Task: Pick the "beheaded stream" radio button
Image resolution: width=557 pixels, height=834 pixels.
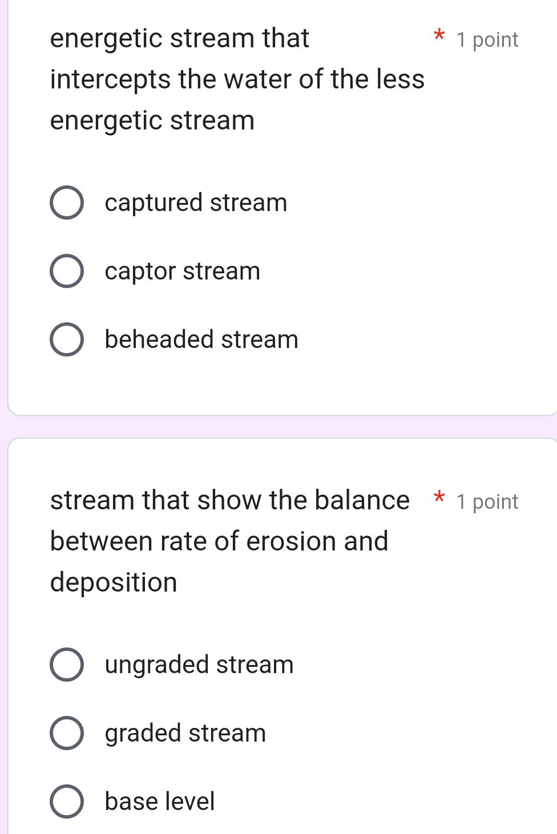Action: (67, 339)
